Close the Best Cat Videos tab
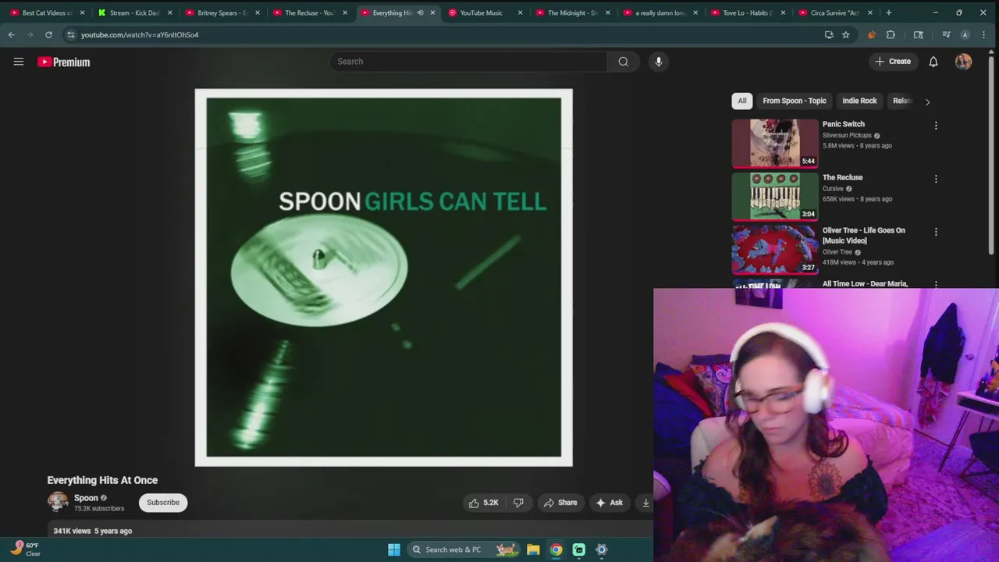Viewport: 999px width, 562px height. [82, 12]
